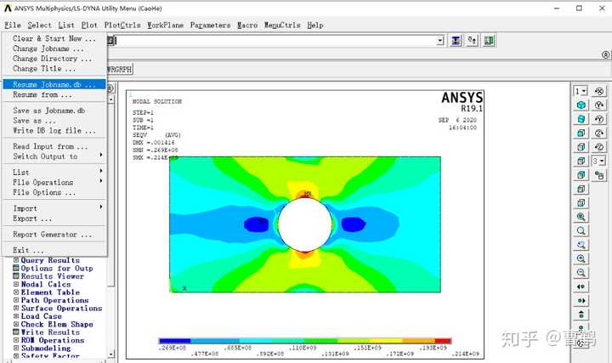Rotate model about X axis icon
612x363 pixels.
point(599,91)
